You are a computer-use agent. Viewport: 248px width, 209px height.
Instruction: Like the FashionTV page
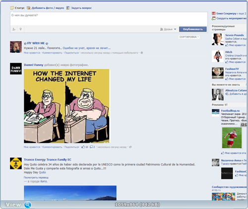[x=236, y=79]
